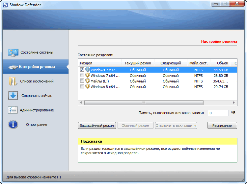Click the scrollbar left arrow

(81, 103)
